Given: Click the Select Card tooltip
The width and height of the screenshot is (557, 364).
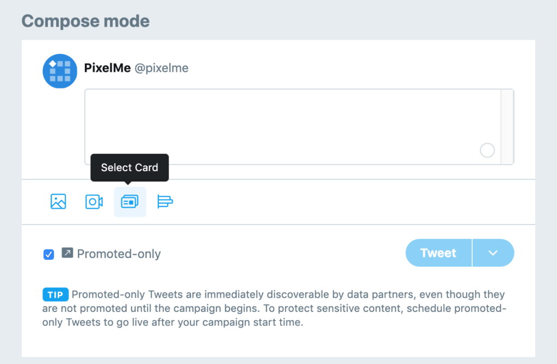Looking at the screenshot, I should (x=129, y=167).
